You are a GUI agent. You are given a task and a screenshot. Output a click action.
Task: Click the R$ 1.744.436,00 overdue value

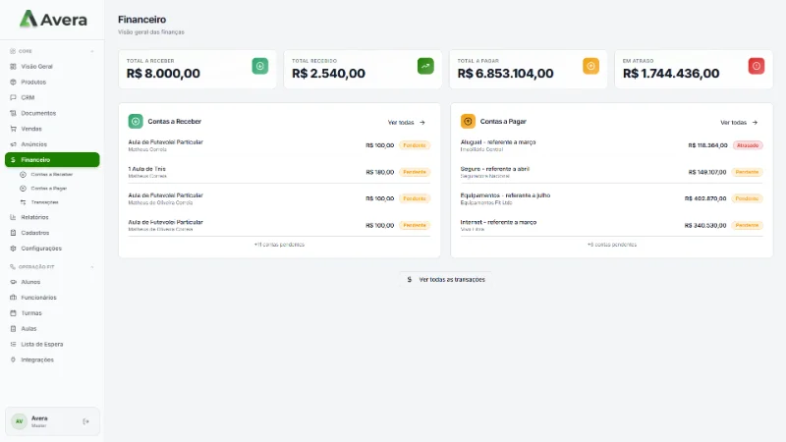click(671, 73)
